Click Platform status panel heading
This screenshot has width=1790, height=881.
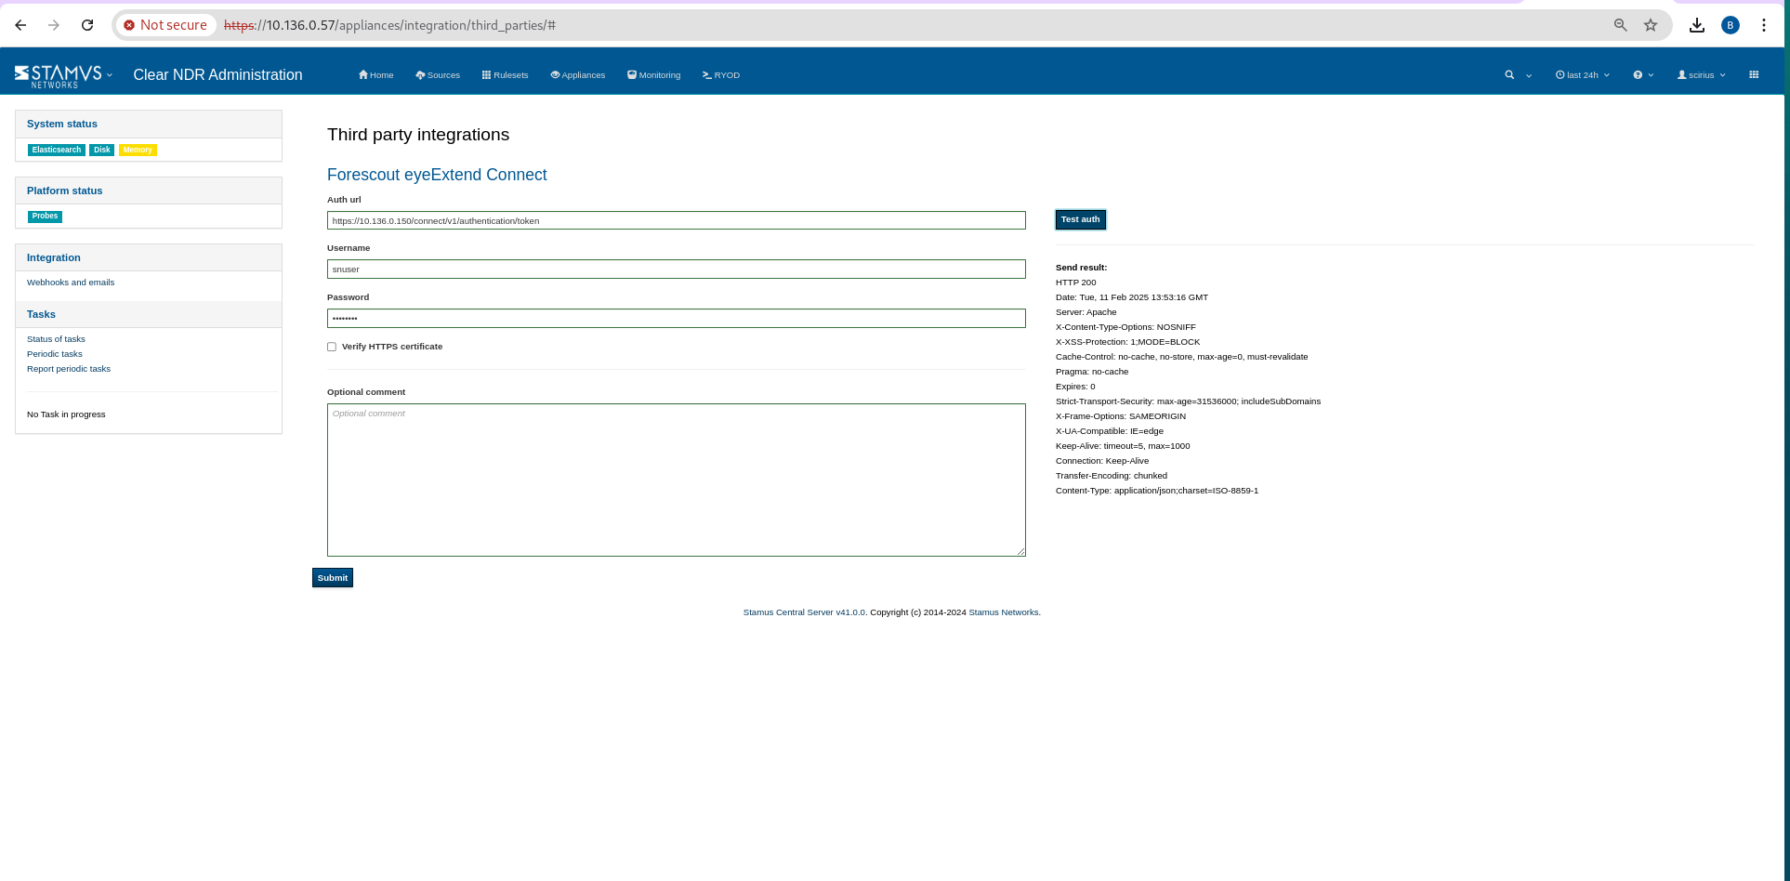[65, 191]
